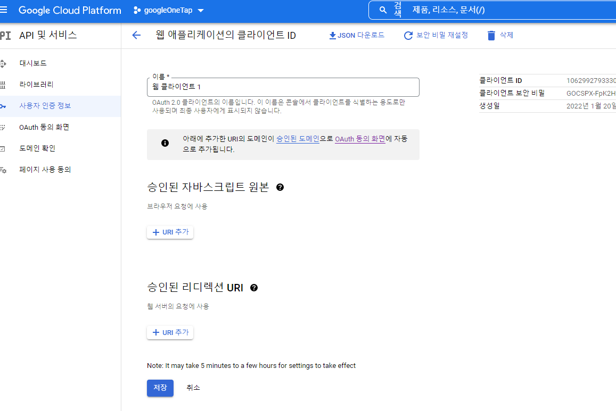
Task: Select the 생성일 date value
Action: pyautogui.click(x=591, y=106)
